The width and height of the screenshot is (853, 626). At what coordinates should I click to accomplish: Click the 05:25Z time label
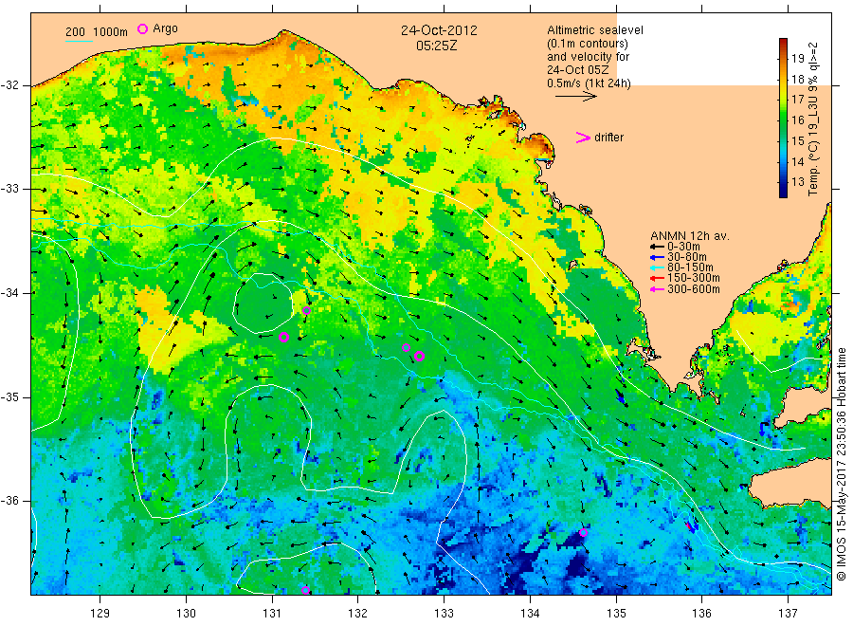pos(437,46)
